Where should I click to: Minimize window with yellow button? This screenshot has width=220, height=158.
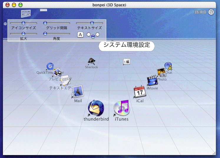pos(14,5)
